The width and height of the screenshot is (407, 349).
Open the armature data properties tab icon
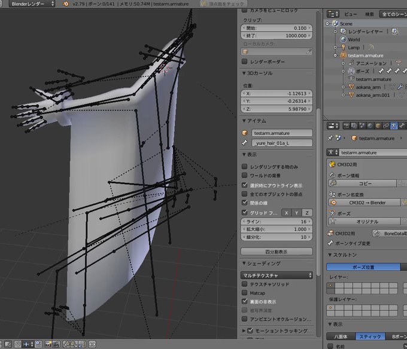(x=394, y=126)
